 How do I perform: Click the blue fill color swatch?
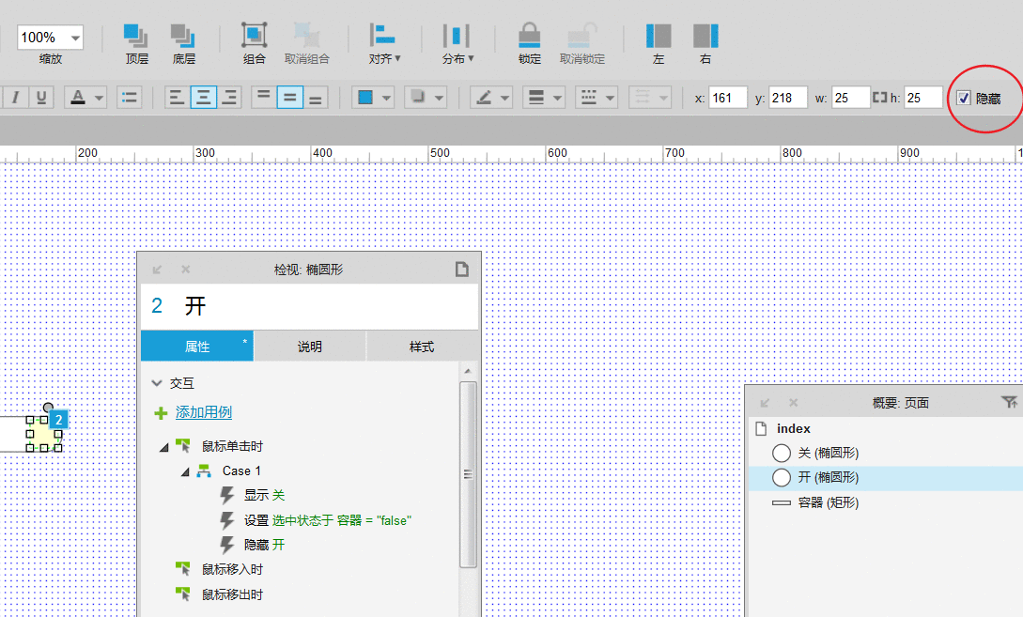[365, 98]
